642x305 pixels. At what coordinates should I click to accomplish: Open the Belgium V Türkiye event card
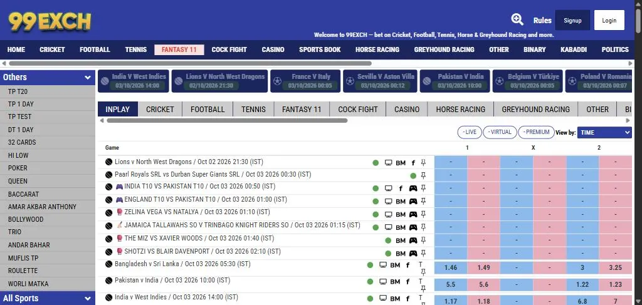click(x=527, y=81)
